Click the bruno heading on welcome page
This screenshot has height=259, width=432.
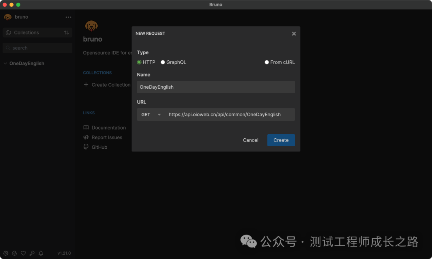pyautogui.click(x=92, y=39)
